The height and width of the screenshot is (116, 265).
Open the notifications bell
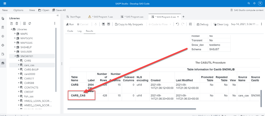tap(254, 3)
